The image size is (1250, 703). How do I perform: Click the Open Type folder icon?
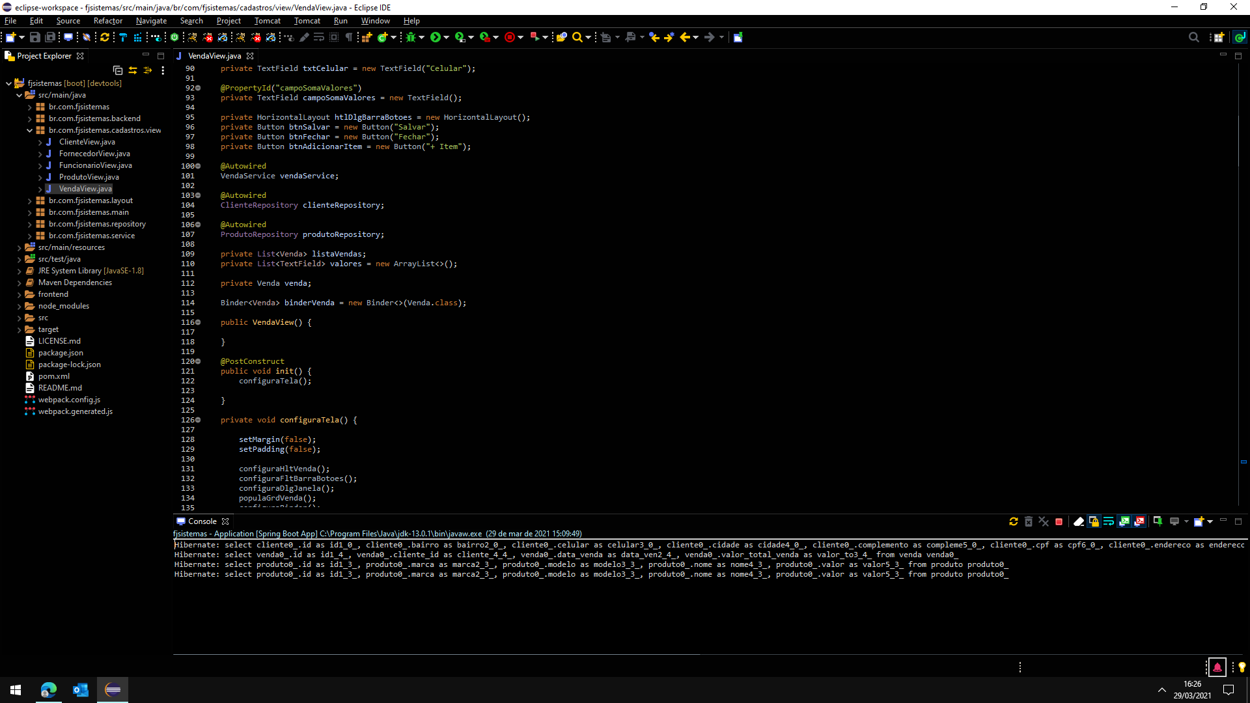[x=561, y=37]
